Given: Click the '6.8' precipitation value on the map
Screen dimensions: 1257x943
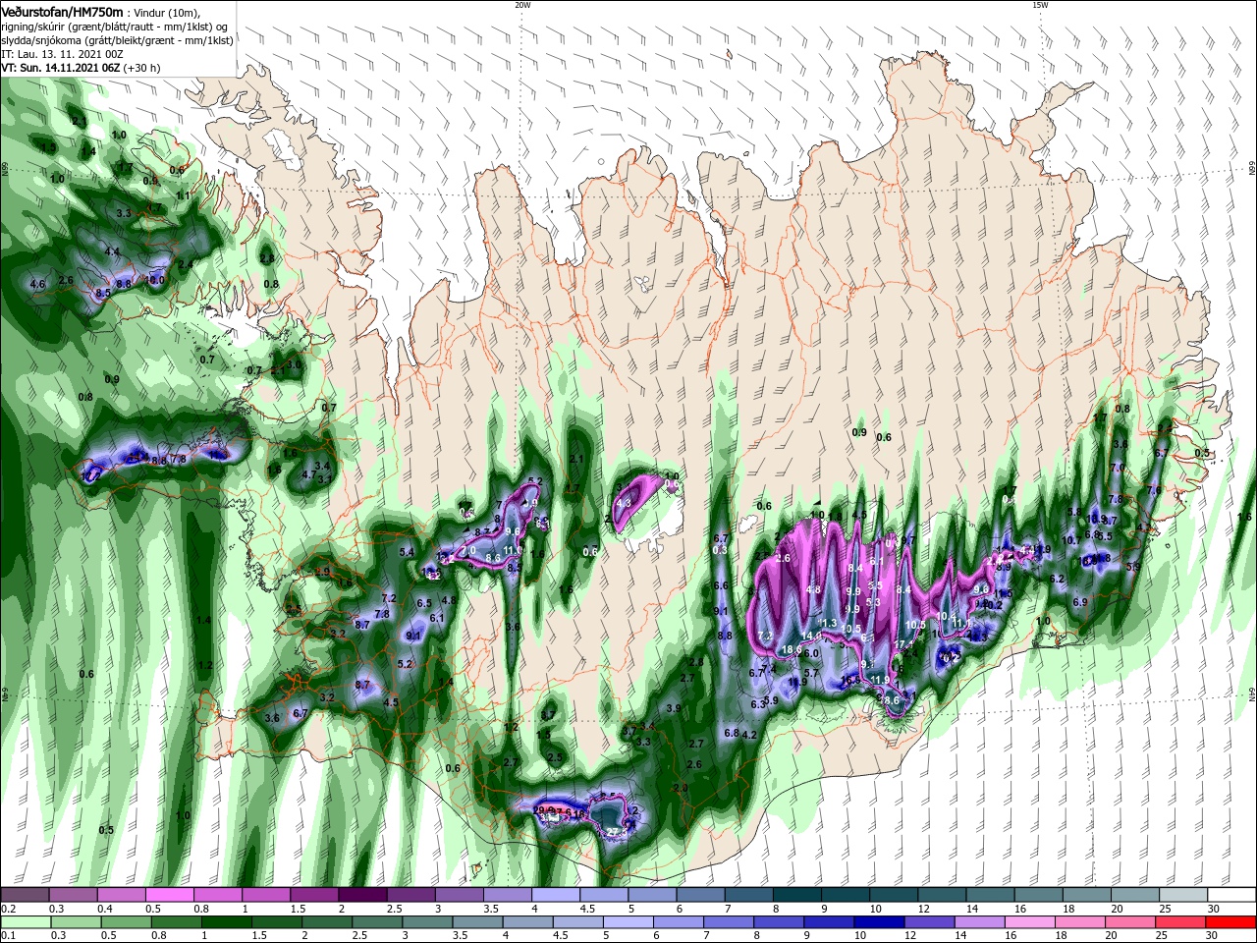Looking at the screenshot, I should pos(731,733).
